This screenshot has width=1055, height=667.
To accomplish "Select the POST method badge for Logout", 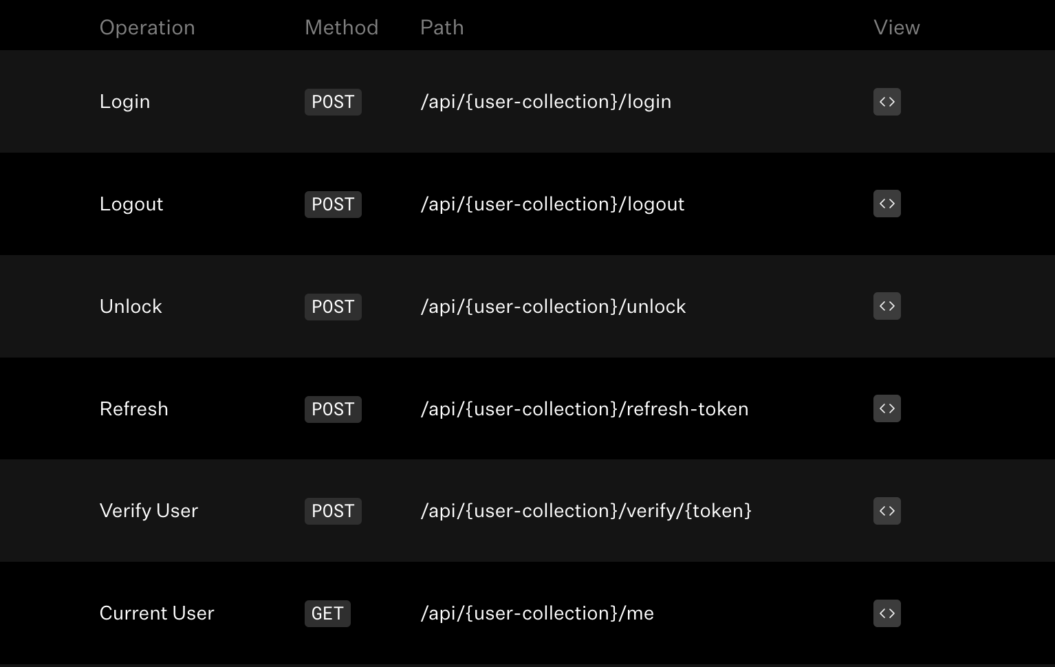I will tap(333, 204).
